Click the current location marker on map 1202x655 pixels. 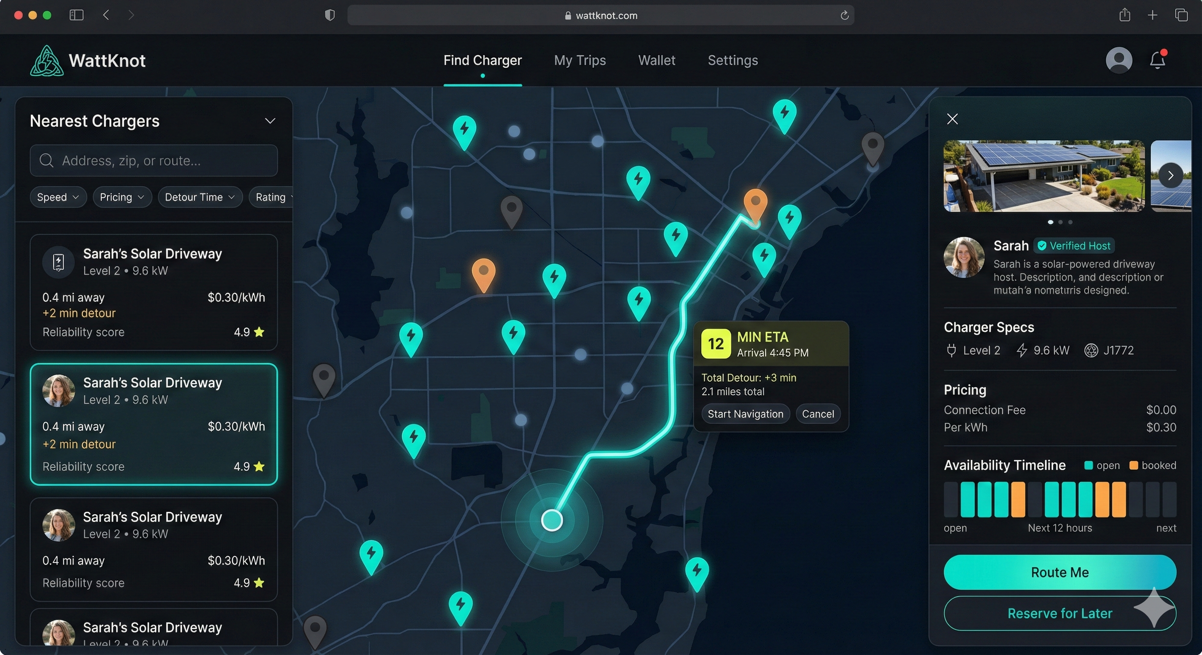tap(551, 520)
